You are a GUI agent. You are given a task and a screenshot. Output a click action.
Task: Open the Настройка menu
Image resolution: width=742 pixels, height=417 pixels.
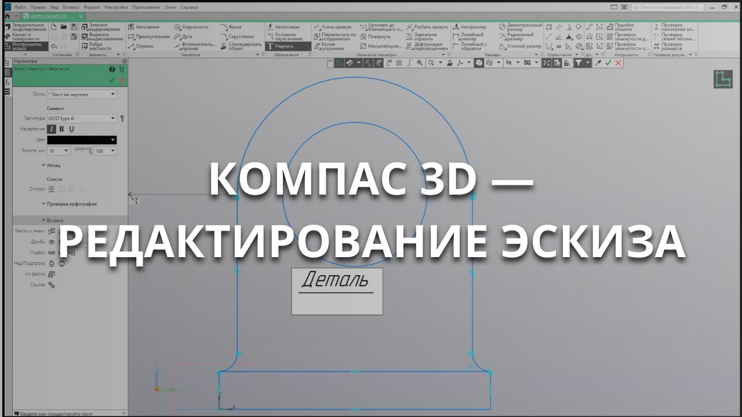pos(117,7)
